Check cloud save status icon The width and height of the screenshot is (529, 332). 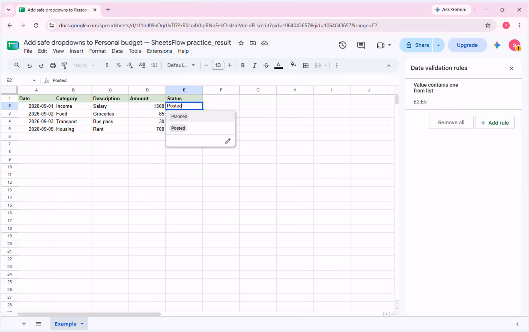[264, 43]
